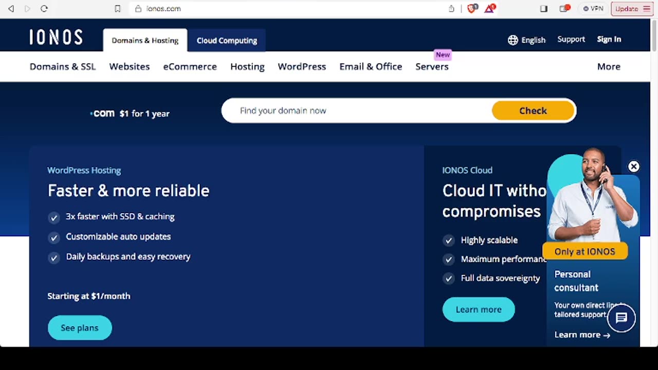The image size is (658, 370).
Task: Click the checkmark beside Full data sovereignty
Action: [x=449, y=279]
